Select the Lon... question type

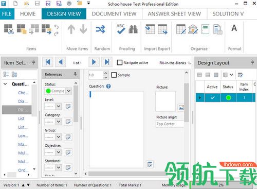pyautogui.click(x=23, y=136)
